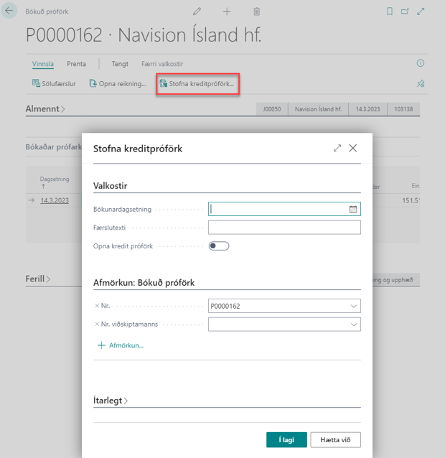445x458 pixels.
Task: Click the Færslutexti input field
Action: point(284,228)
